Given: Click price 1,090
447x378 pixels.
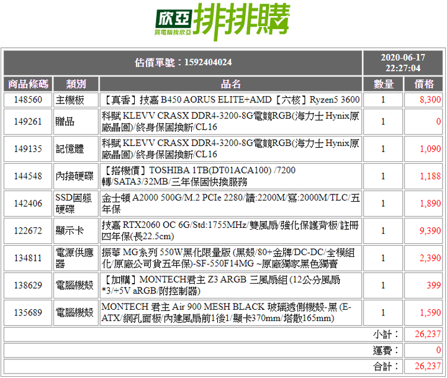Looking at the screenshot, I should click(430, 149).
